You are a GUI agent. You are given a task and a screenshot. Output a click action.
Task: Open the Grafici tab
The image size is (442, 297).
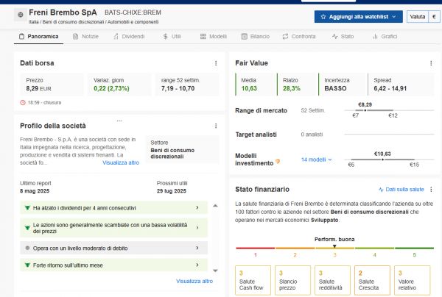(x=385, y=37)
